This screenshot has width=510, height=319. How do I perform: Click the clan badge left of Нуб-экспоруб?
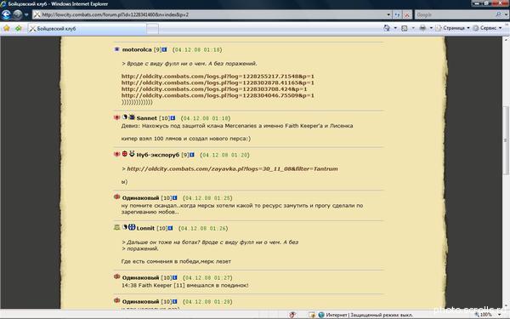(x=132, y=153)
